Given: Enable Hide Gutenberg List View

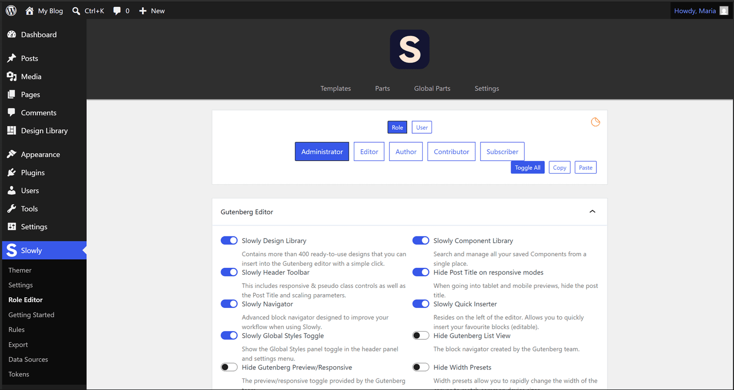Looking at the screenshot, I should pyautogui.click(x=421, y=336).
